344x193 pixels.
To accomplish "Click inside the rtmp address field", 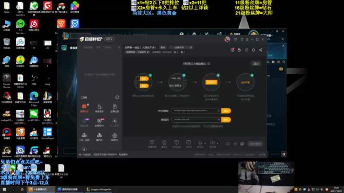I will 196,111.
